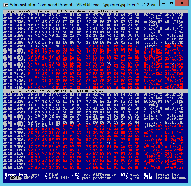
Task: Close the VBinDiff Command Prompt window
Action: point(182,3)
